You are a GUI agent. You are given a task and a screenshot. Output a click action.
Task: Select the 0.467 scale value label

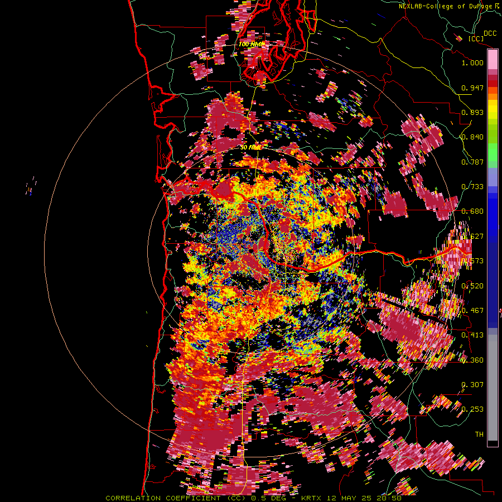(472, 311)
